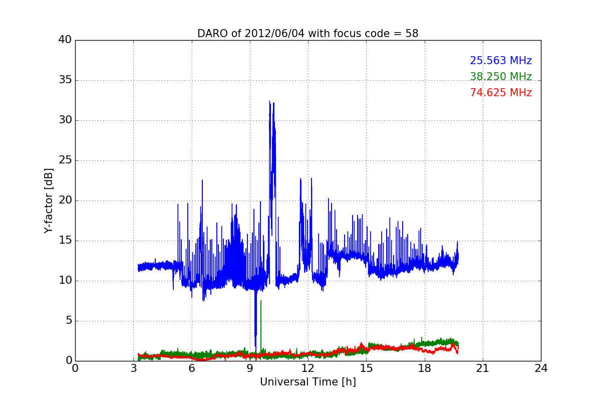Viewport: 601px width, 401px height.
Task: Click the Universal Time [h] axis label
Action: tap(308, 382)
